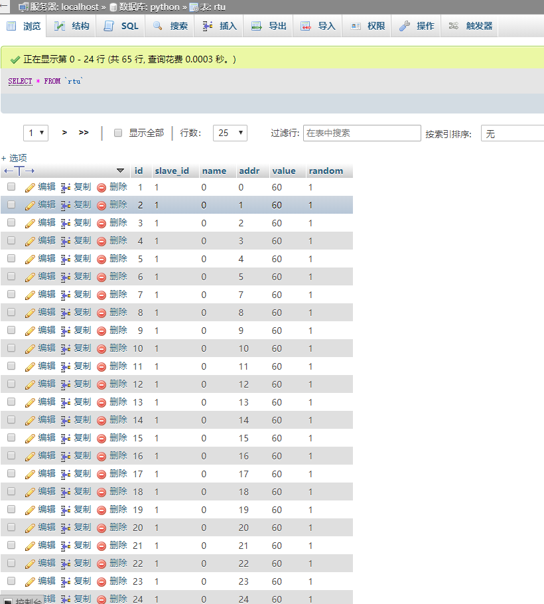Open the 按索引排序 sort-by-index dropdown
The height and width of the screenshot is (604, 544).
tap(512, 133)
